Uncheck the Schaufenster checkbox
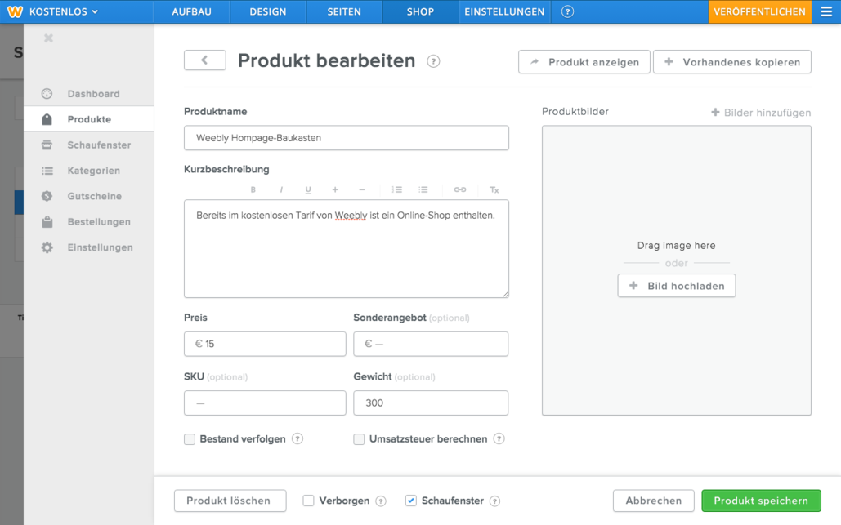Image resolution: width=841 pixels, height=525 pixels. [411, 501]
